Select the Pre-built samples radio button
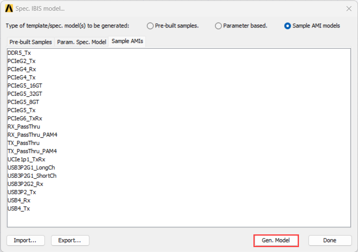The height and width of the screenshot is (252, 358). [x=150, y=25]
